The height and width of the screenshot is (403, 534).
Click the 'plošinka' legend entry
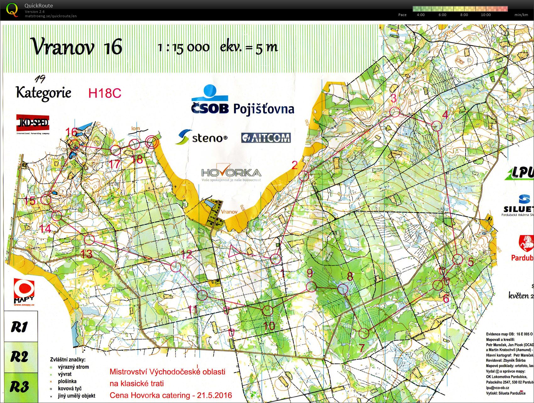tap(67, 381)
